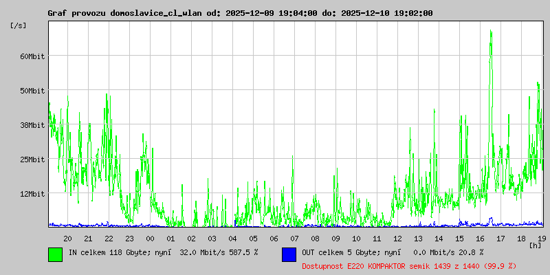The height and width of the screenshot is (275, 550).
Task: Click the 15 hour x-axis label
Action: click(459, 239)
